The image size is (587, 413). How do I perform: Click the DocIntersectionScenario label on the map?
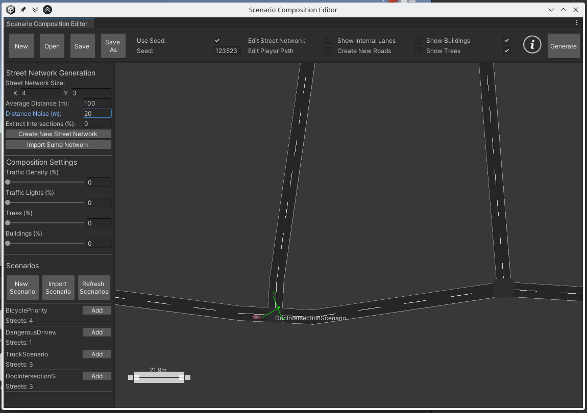(x=310, y=318)
